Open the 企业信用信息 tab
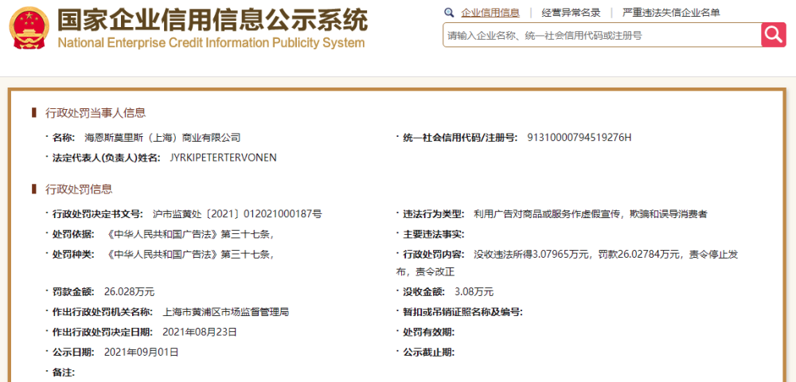This screenshot has width=796, height=382. (x=490, y=14)
